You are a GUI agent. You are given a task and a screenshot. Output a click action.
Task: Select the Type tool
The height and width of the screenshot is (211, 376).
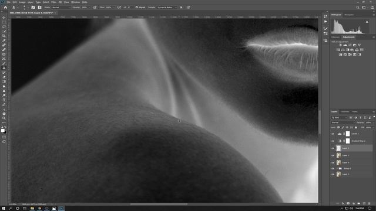pyautogui.click(x=4, y=100)
